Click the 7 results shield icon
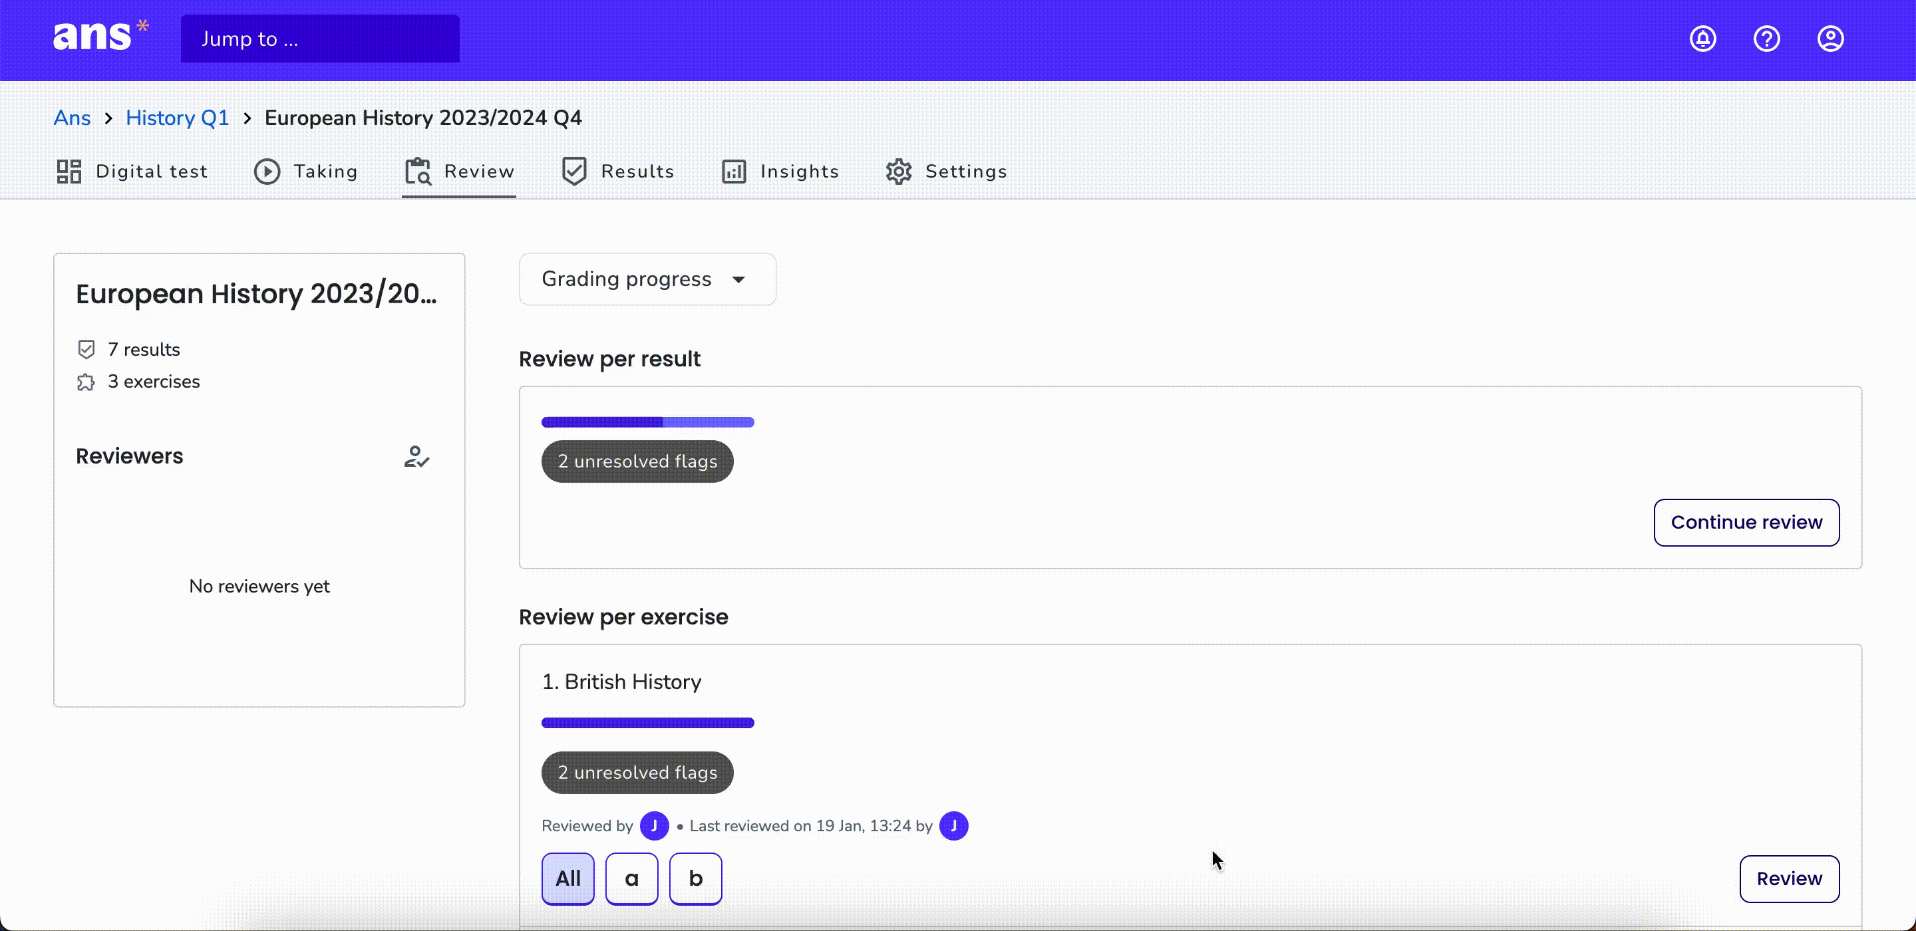Viewport: 1916px width, 931px height. 86,348
